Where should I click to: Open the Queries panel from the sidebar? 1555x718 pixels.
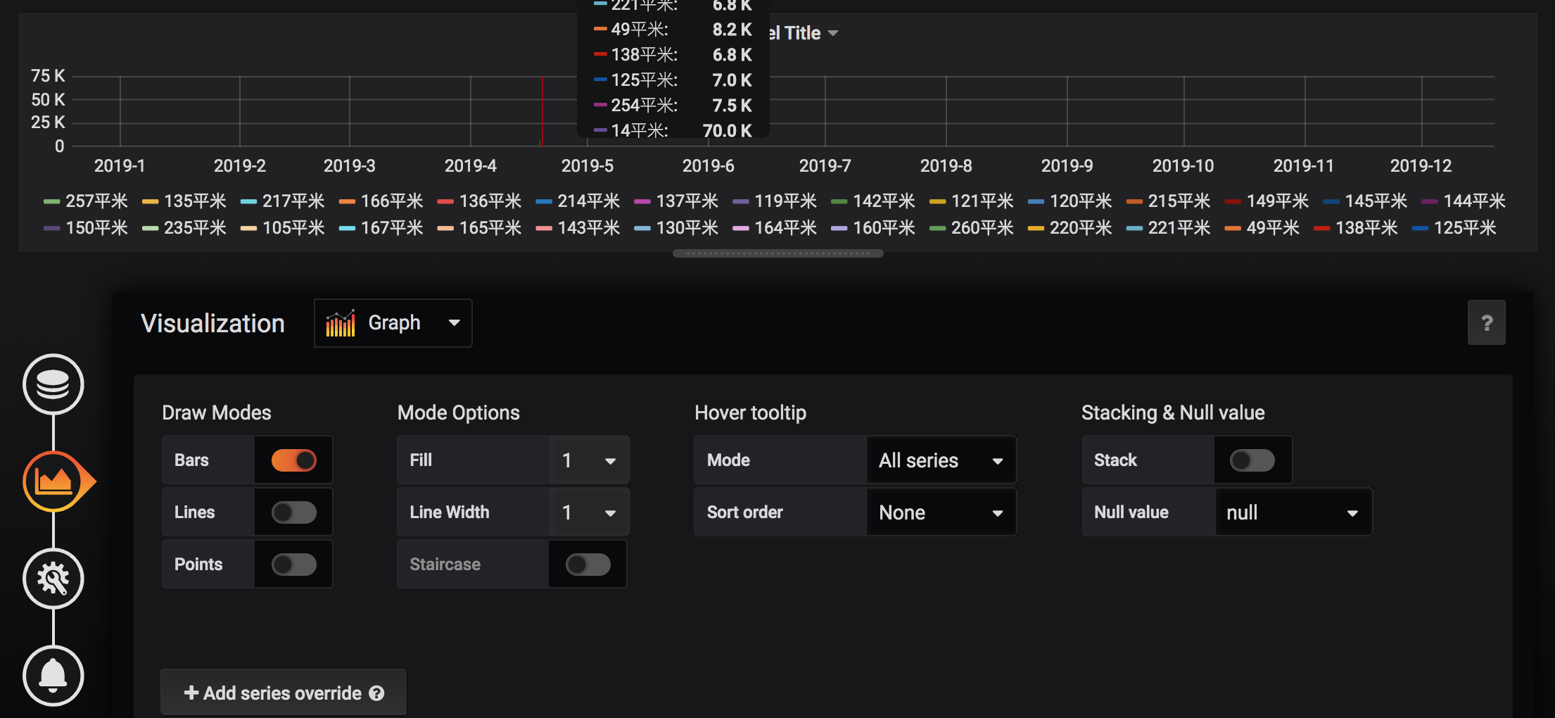coord(53,384)
